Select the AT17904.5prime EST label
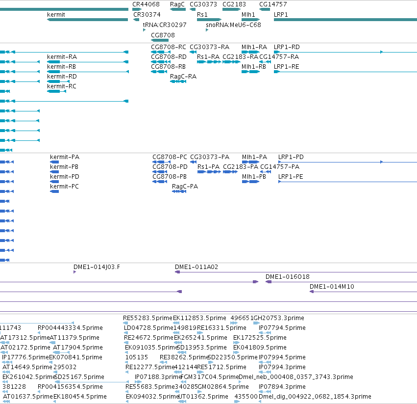Screen dimensions: 417x404 [78, 348]
